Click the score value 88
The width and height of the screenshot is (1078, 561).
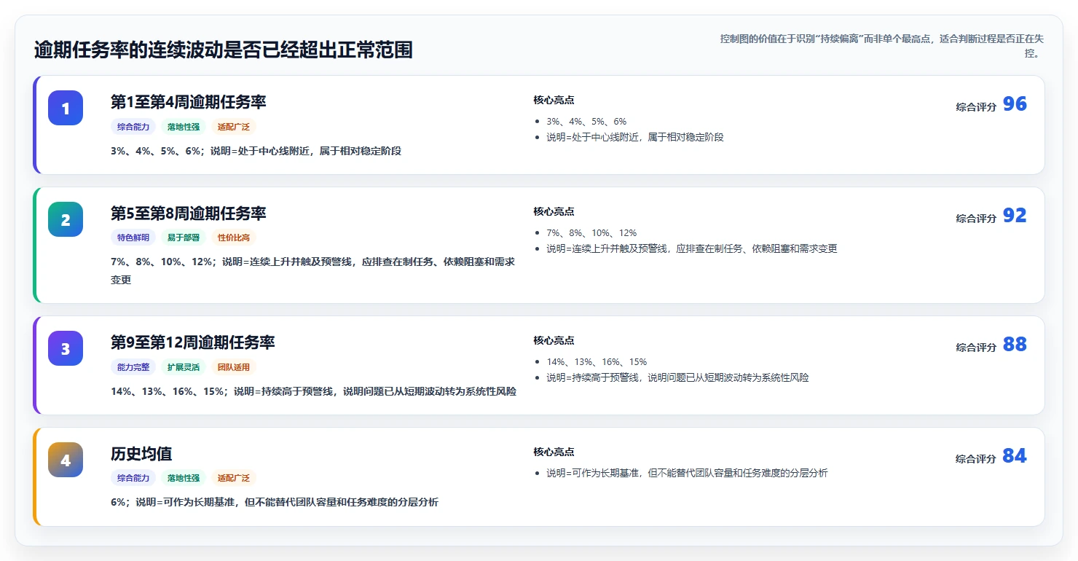pyautogui.click(x=1015, y=345)
